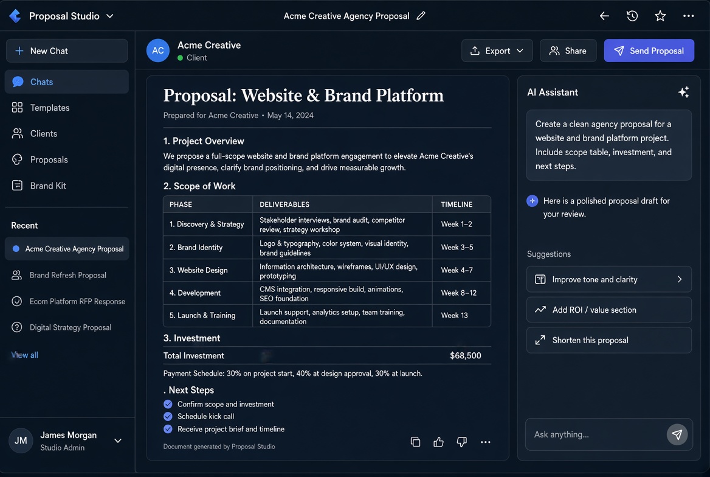The width and height of the screenshot is (710, 477).
Task: Open recent Digital Strategy Proposal
Action: [x=67, y=327]
